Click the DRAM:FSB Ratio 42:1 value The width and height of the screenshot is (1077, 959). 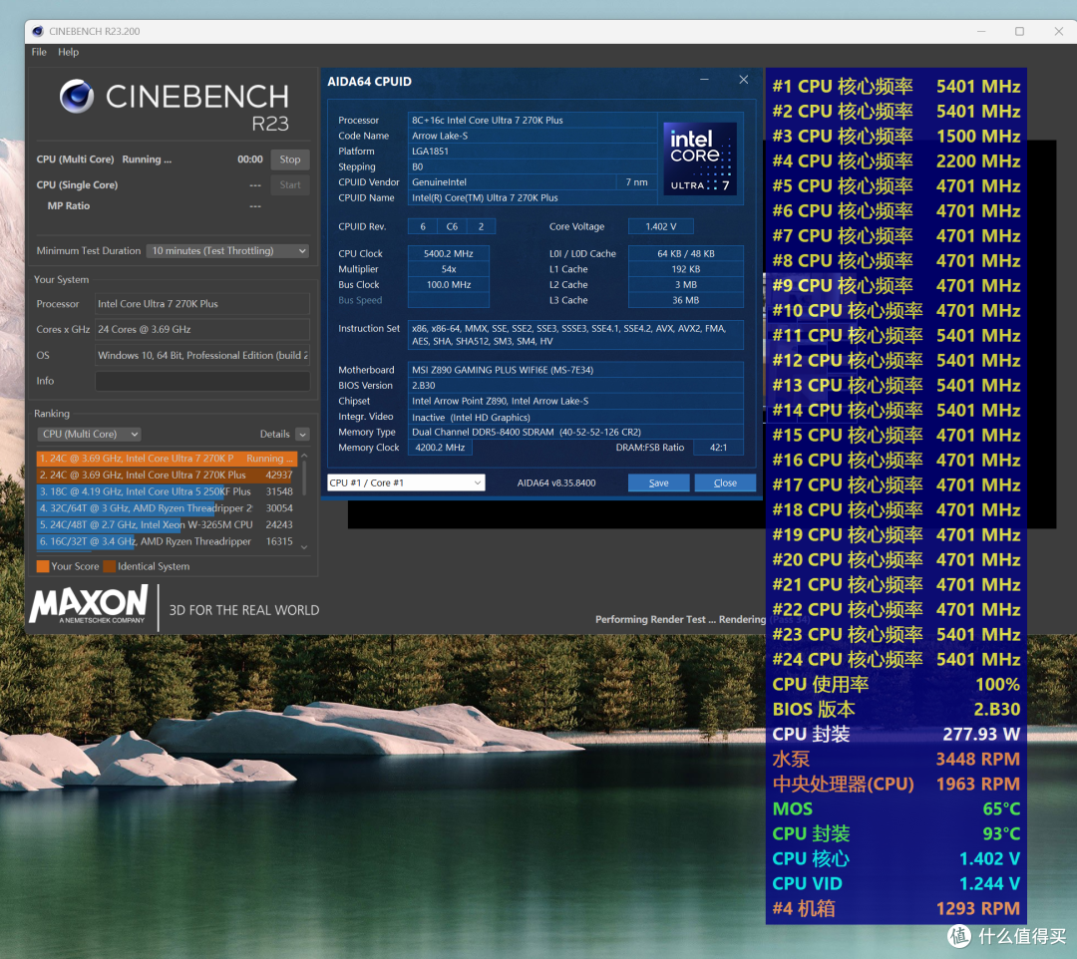pyautogui.click(x=718, y=447)
